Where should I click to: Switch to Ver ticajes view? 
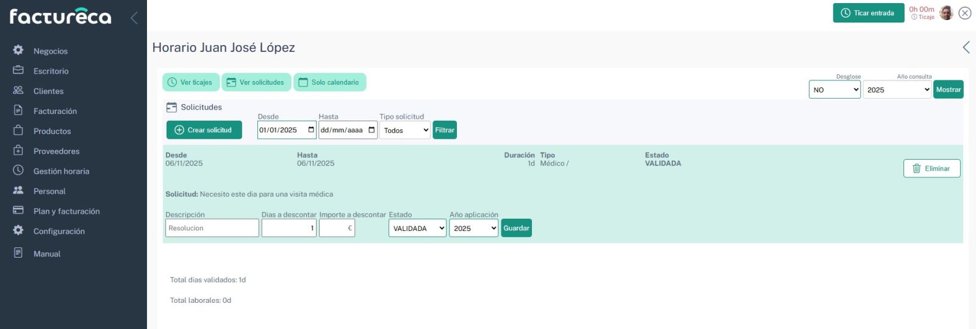(x=190, y=82)
